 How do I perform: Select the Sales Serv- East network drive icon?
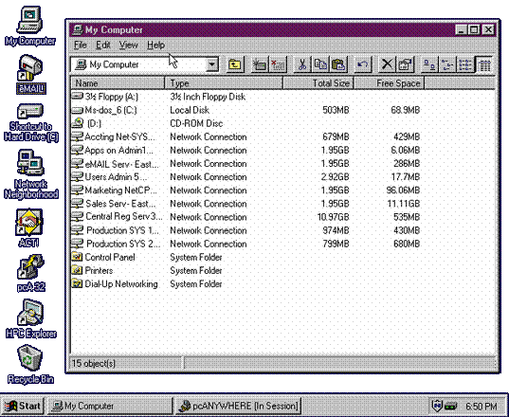[78, 204]
